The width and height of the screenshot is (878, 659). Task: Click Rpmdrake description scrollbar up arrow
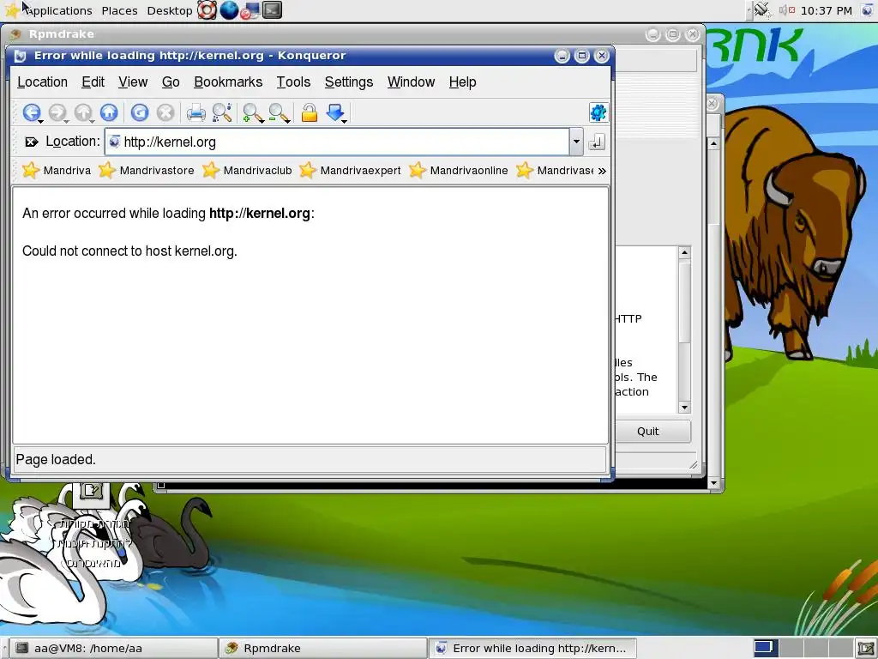pos(684,253)
